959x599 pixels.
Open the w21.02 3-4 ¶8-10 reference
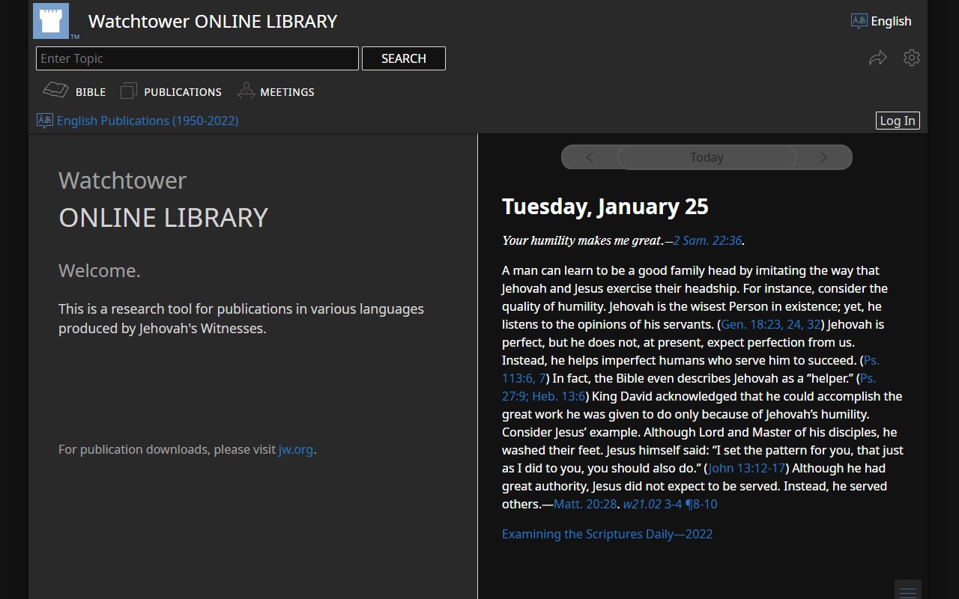pyautogui.click(x=670, y=504)
